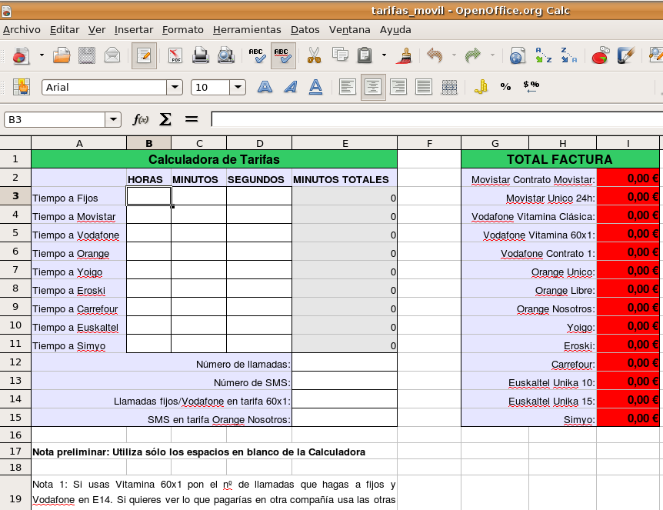The height and width of the screenshot is (510, 663).
Task: Select the 'Orange Libre:' label cell
Action: click(529, 288)
